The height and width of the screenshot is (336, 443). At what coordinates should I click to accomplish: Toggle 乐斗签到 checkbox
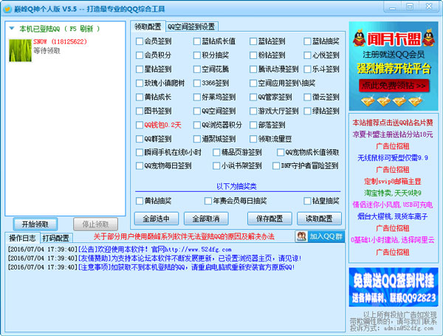307,69
